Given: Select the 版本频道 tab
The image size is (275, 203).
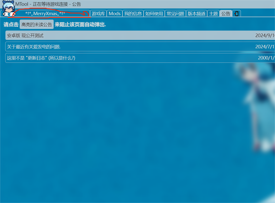Looking at the screenshot, I should pos(196,14).
